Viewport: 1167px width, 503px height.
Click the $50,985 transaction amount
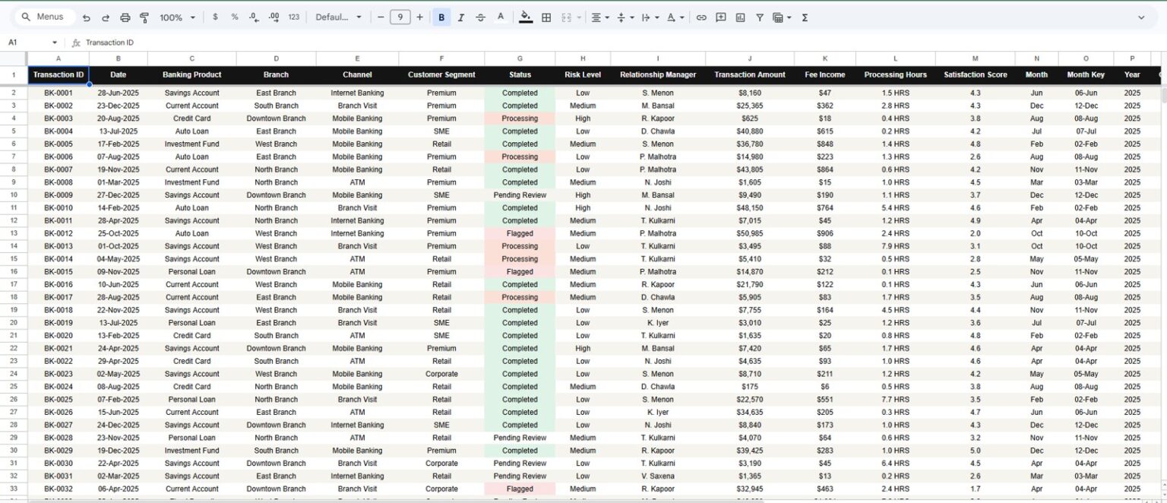coord(750,233)
